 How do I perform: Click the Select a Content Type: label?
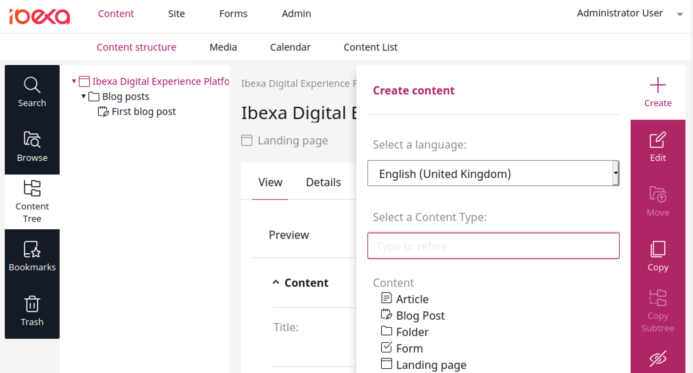click(x=430, y=217)
